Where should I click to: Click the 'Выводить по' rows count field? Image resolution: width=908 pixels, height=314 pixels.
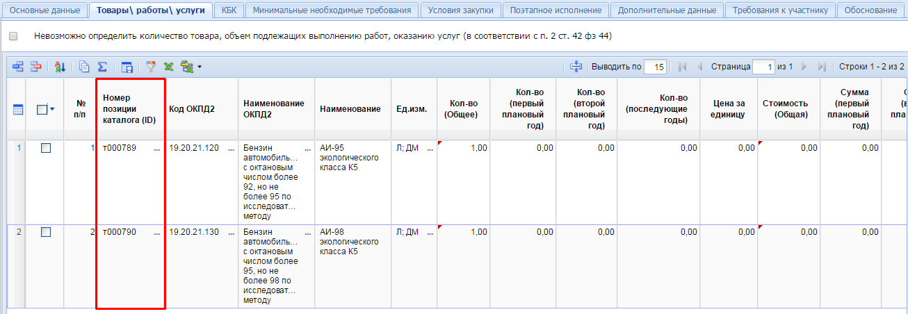[655, 67]
